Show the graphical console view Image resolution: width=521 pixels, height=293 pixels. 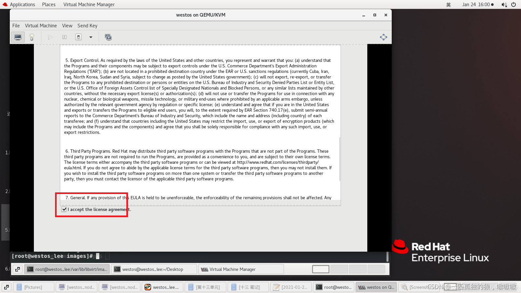[18, 37]
